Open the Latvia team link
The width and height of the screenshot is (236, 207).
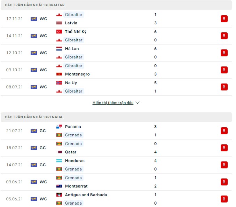click(x=71, y=23)
